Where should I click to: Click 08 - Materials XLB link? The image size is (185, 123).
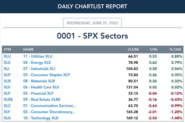coord(39,81)
